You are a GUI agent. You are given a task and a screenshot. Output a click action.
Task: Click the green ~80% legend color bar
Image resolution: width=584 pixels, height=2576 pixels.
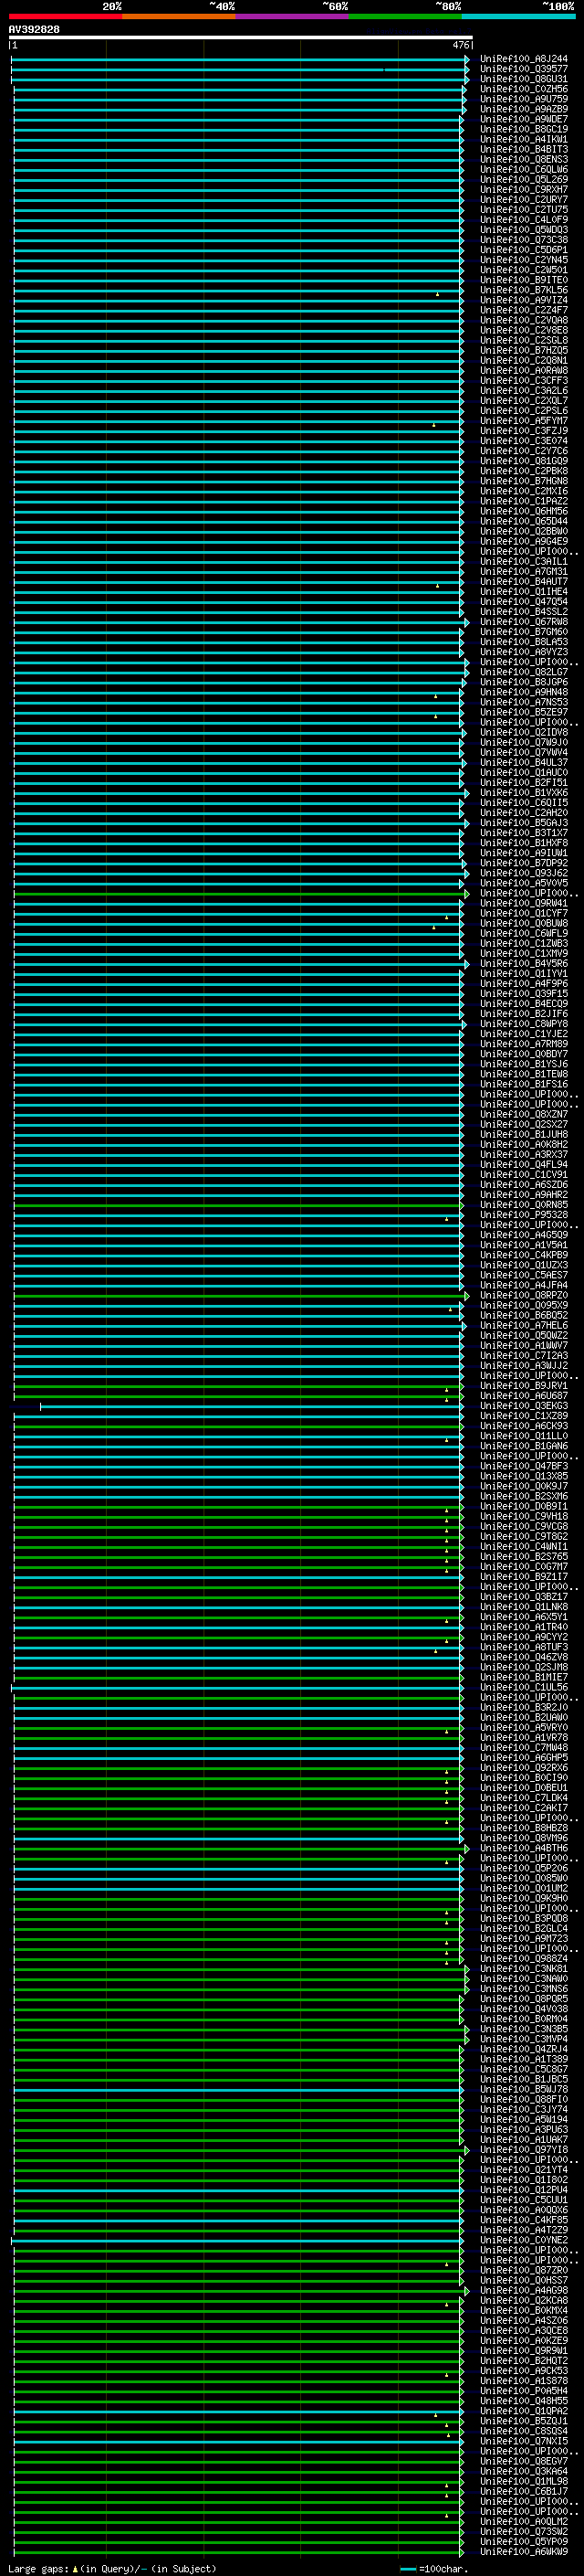click(x=404, y=16)
